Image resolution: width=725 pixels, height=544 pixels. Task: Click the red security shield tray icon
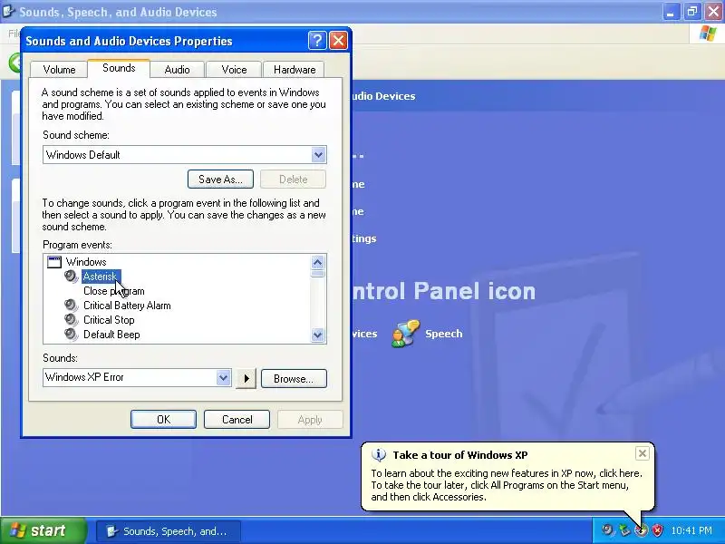click(657, 530)
